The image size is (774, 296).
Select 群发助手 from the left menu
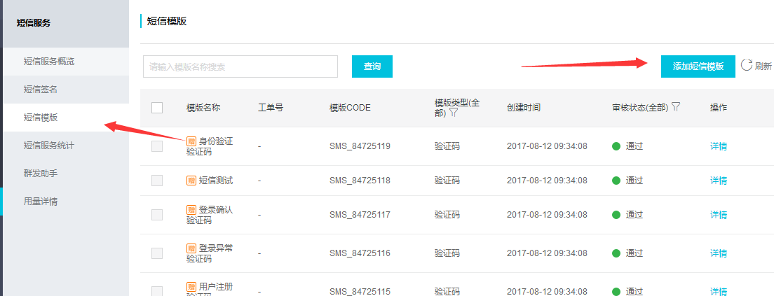coord(41,173)
